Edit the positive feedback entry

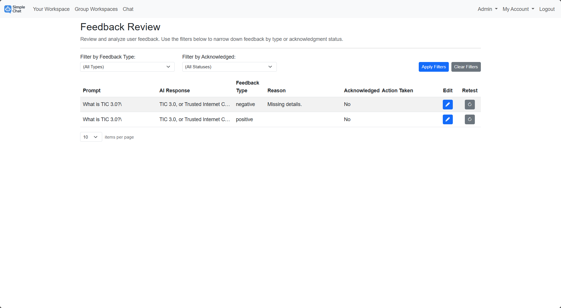click(448, 119)
